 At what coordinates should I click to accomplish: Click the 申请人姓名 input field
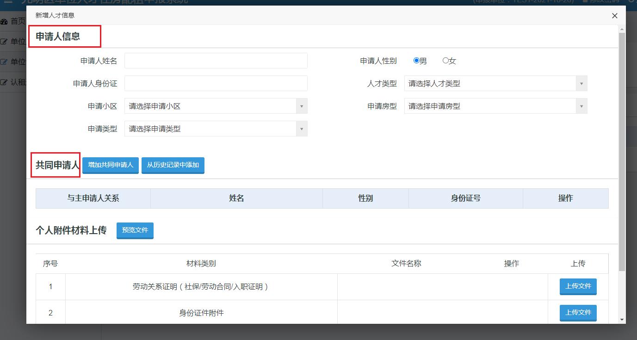[x=216, y=60]
